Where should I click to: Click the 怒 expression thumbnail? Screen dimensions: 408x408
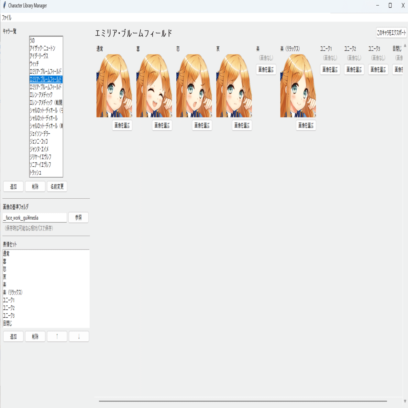194,86
